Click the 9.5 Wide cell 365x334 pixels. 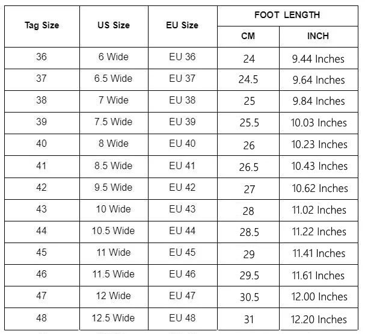pos(114,188)
